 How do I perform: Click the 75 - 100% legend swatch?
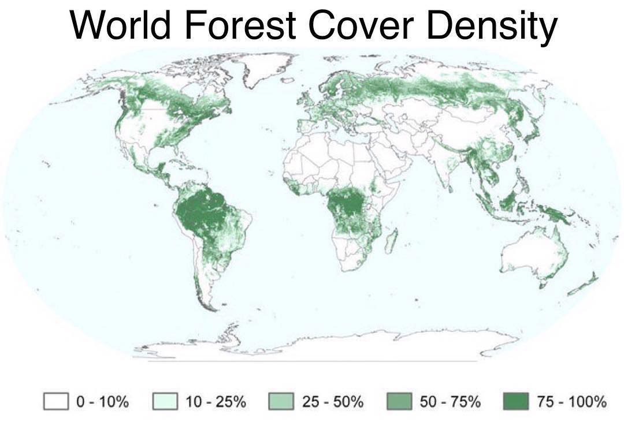(x=516, y=401)
